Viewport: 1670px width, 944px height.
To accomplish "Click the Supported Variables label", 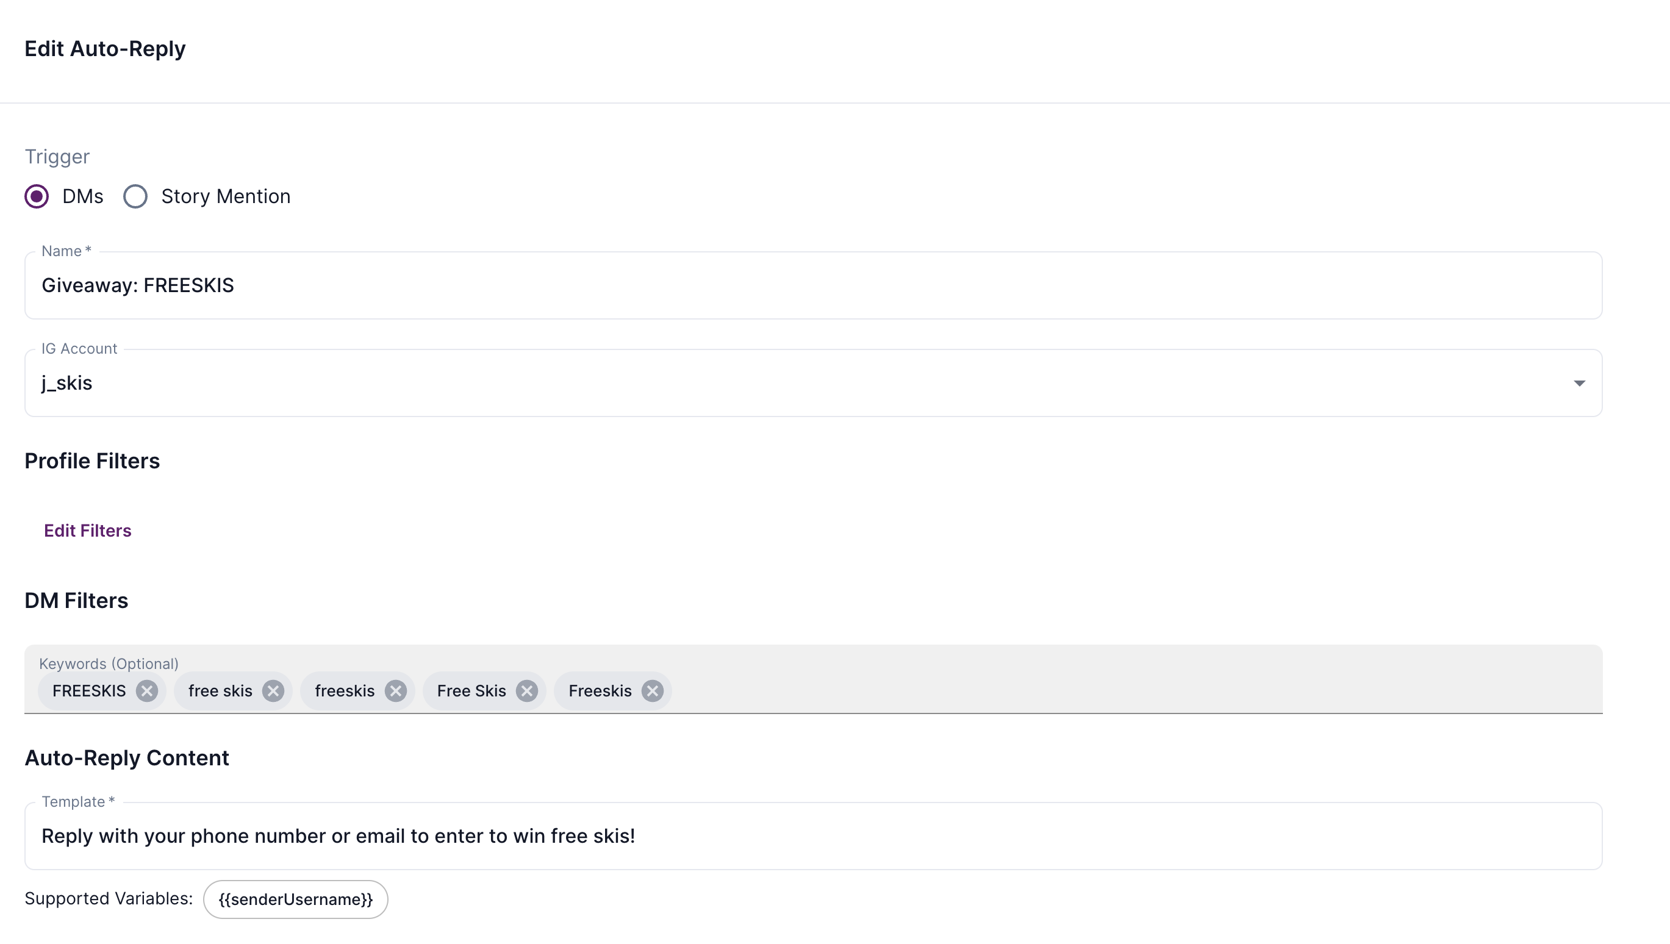I will click(x=109, y=899).
